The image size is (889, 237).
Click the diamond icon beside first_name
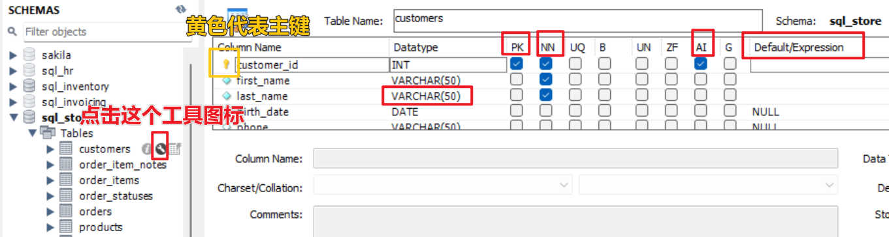(226, 81)
